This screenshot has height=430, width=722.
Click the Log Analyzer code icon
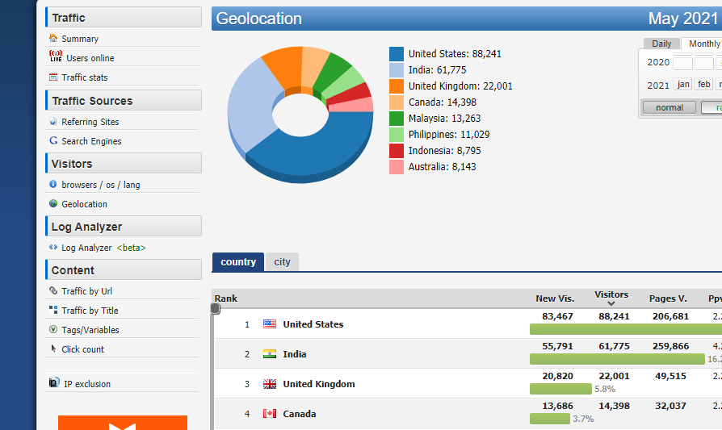coord(53,248)
